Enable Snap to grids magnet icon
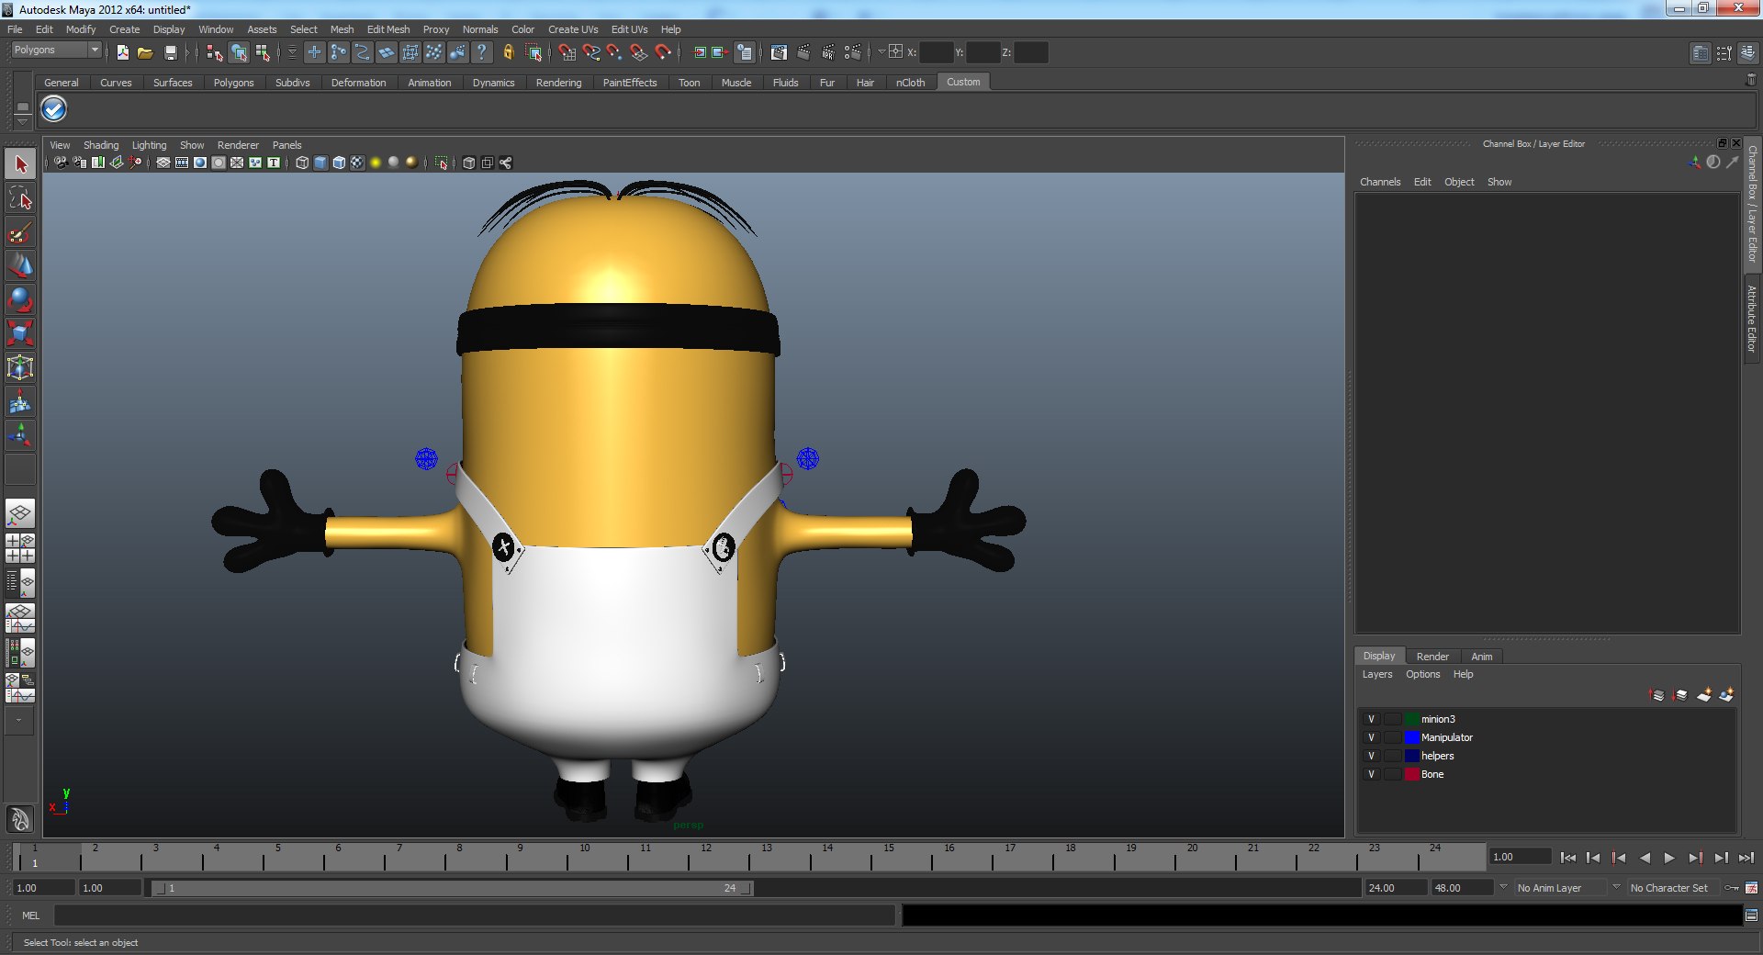Screen dimensions: 1763x955 tap(567, 52)
